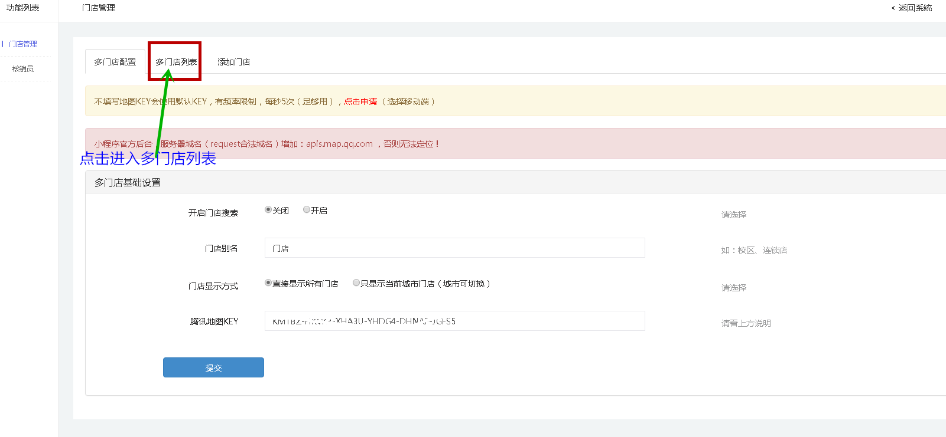Switch to the 多门店列表 tab

click(x=176, y=62)
